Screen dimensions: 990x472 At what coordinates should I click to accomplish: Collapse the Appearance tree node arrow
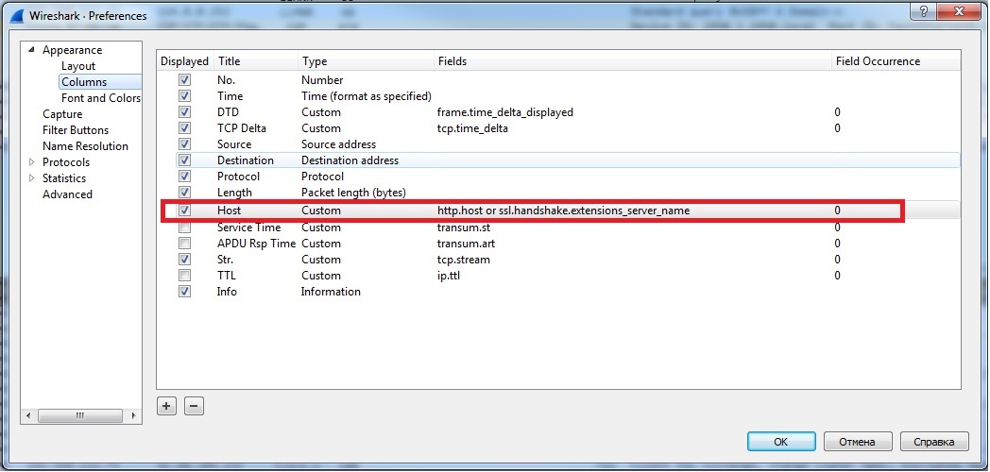coord(31,50)
